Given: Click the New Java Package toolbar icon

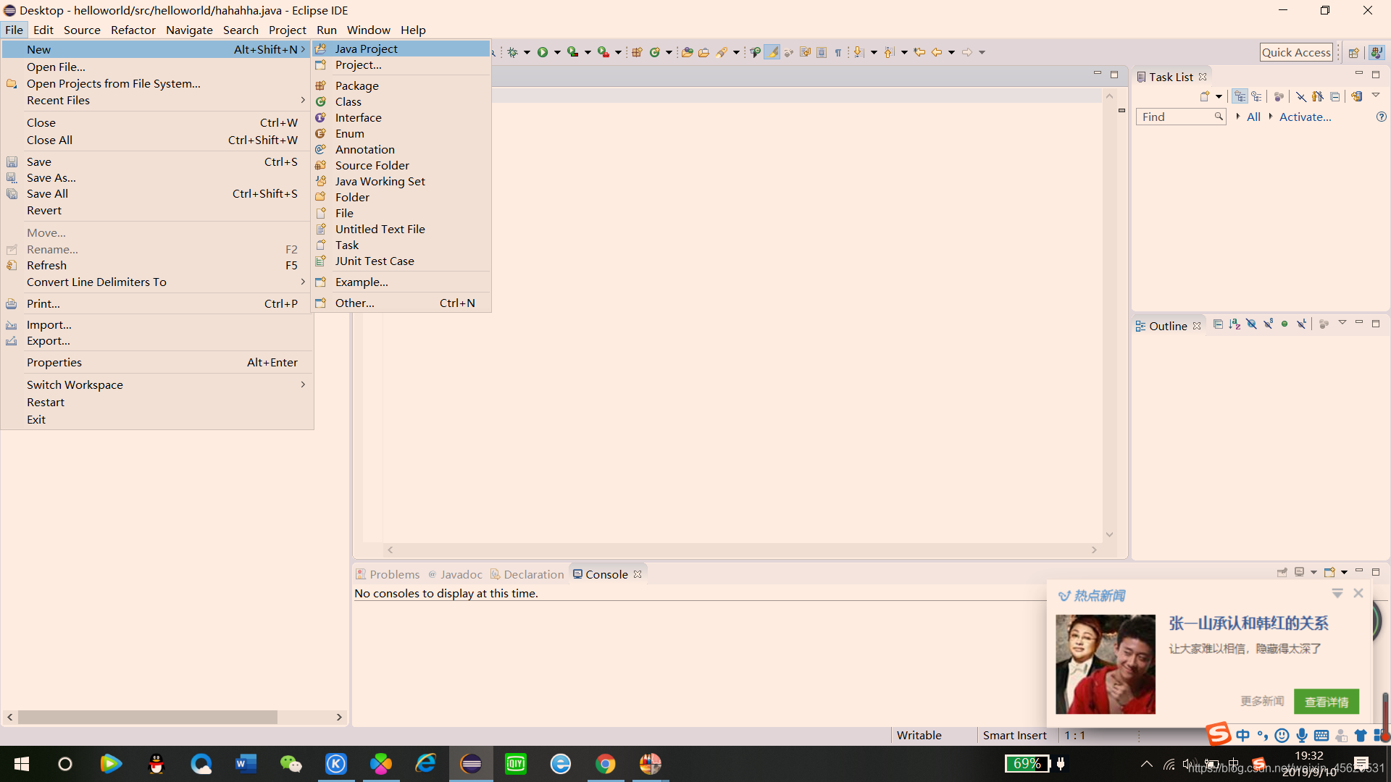Looking at the screenshot, I should (637, 52).
